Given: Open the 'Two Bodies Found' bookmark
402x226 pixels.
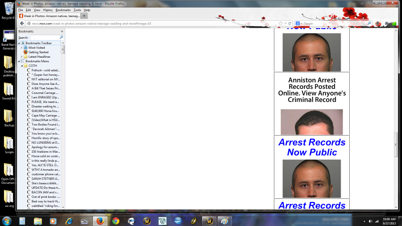Looking at the screenshot, I should click(43, 124).
